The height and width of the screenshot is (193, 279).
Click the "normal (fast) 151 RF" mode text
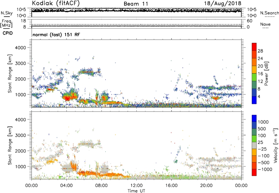point(56,34)
